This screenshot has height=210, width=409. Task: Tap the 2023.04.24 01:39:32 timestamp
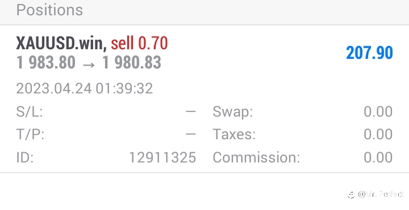[x=85, y=88]
